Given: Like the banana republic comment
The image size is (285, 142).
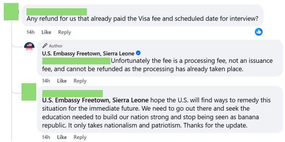Looking at the screenshot, I should tap(62, 137).
